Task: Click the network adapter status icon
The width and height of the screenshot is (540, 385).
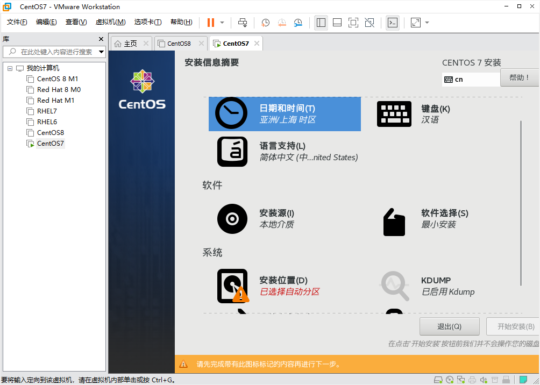Action: 461,380
